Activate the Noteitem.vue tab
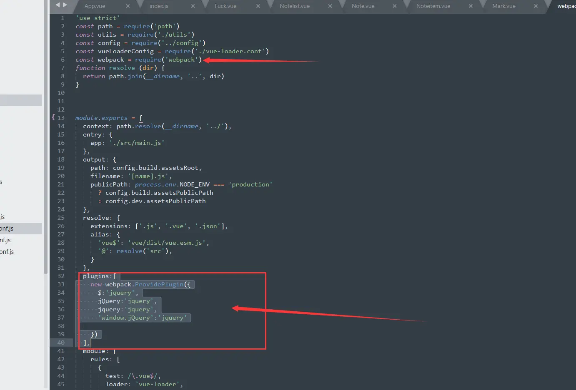576x390 pixels. pyautogui.click(x=433, y=6)
